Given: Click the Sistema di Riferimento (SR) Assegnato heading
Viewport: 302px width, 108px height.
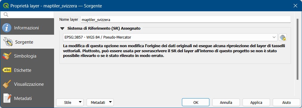Looking at the screenshot, I should click(x=104, y=28).
